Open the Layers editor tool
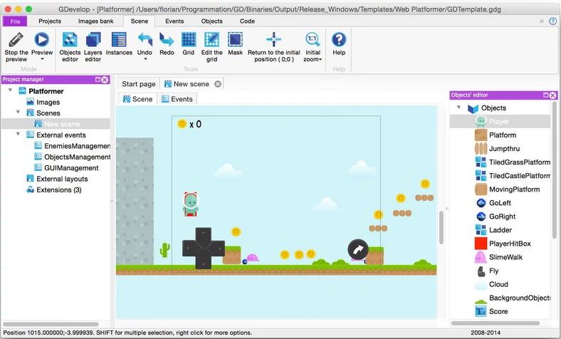Image resolution: width=561 pixels, height=339 pixels. [x=93, y=39]
